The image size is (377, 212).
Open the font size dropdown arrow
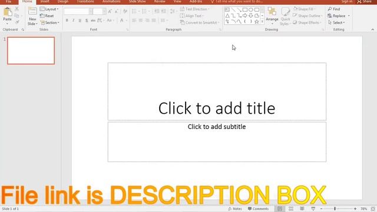pyautogui.click(x=104, y=11)
